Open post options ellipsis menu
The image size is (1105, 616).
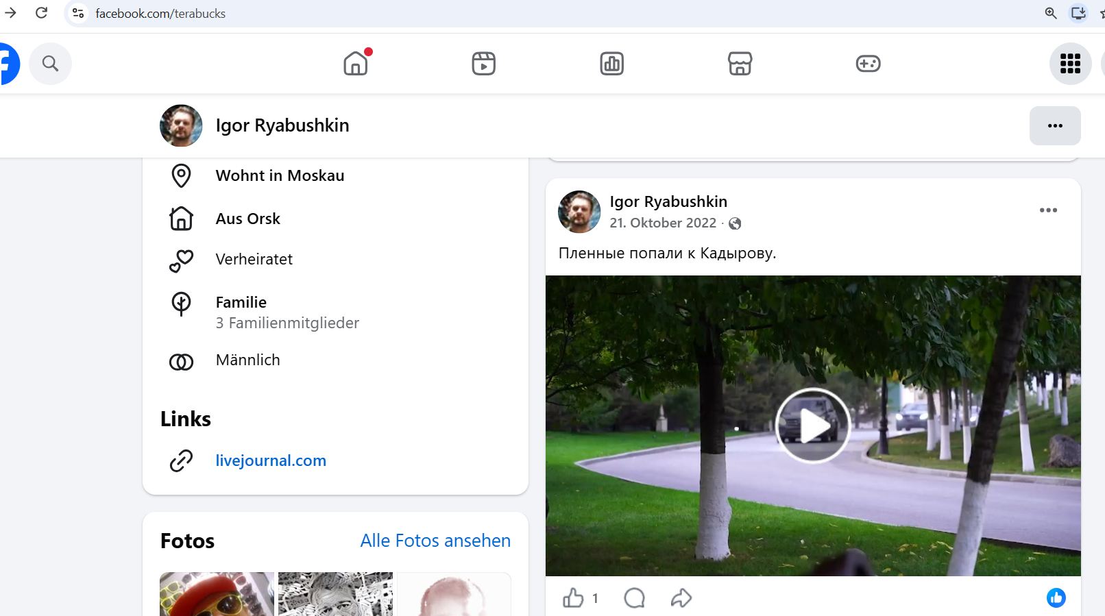pyautogui.click(x=1048, y=210)
